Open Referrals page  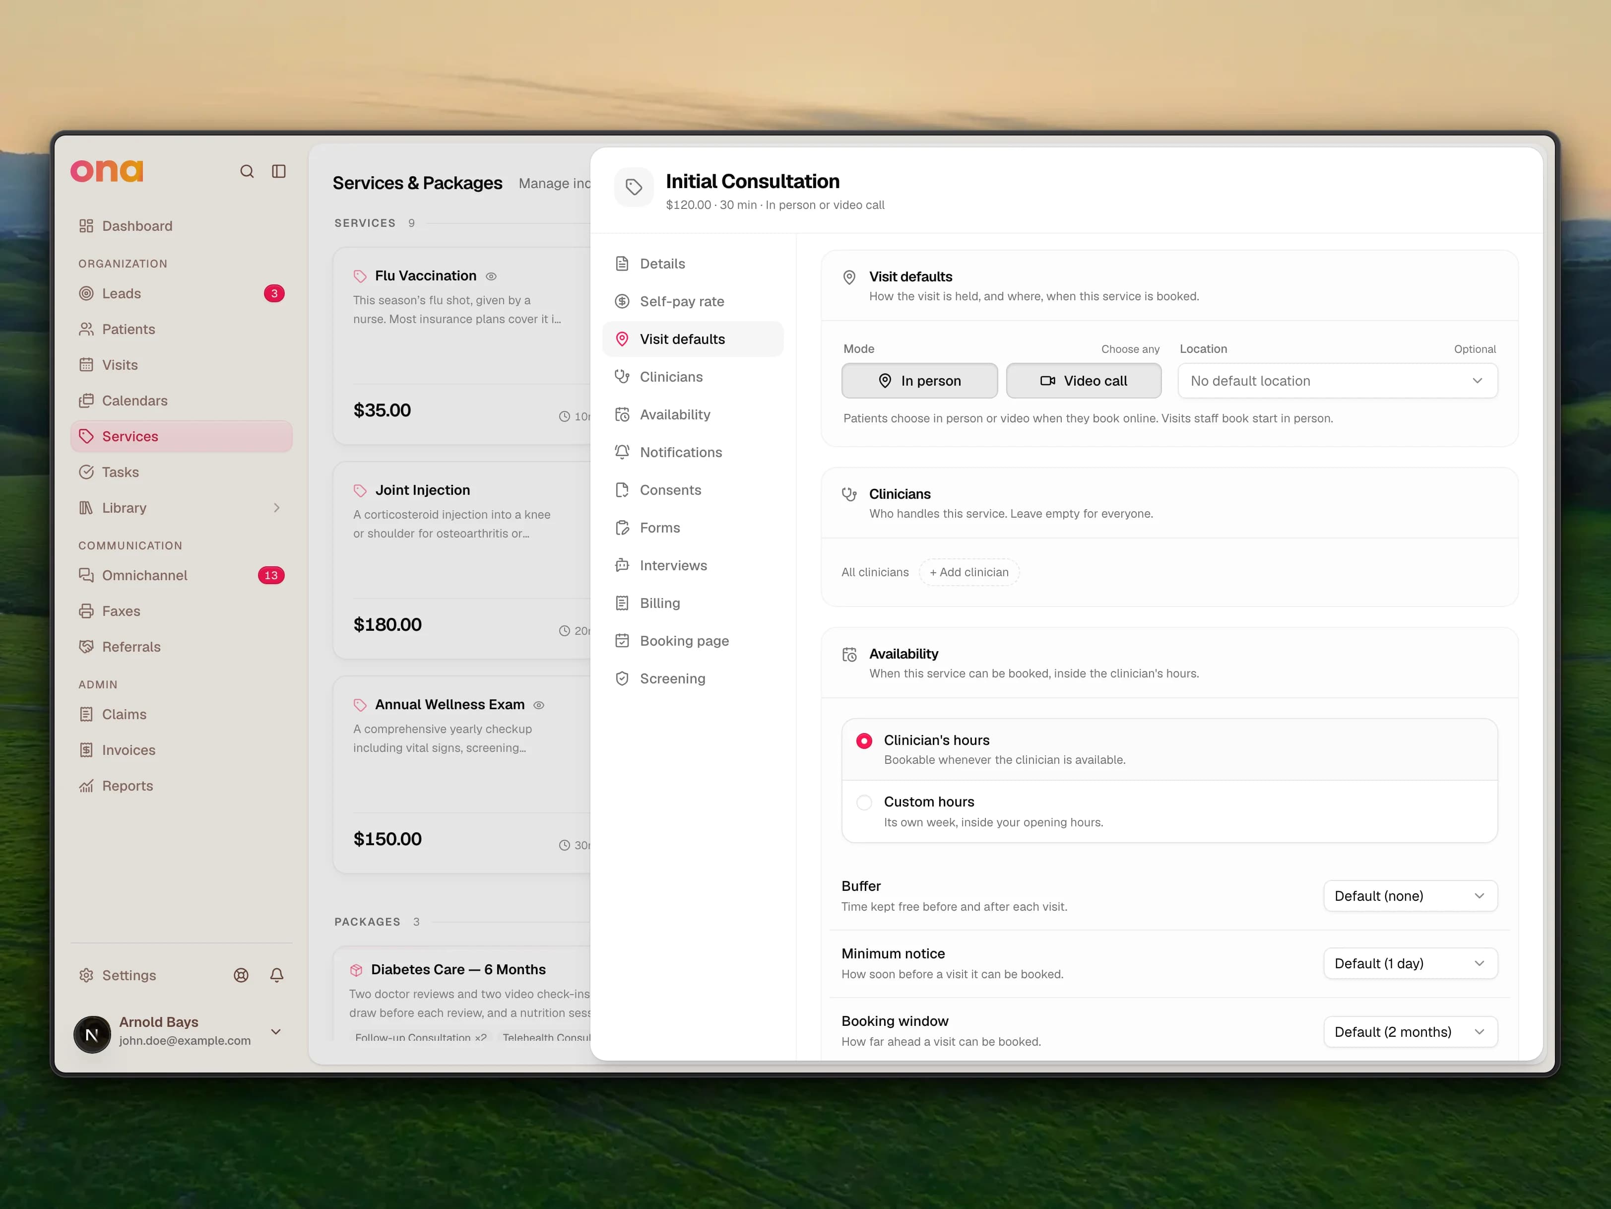(182, 647)
